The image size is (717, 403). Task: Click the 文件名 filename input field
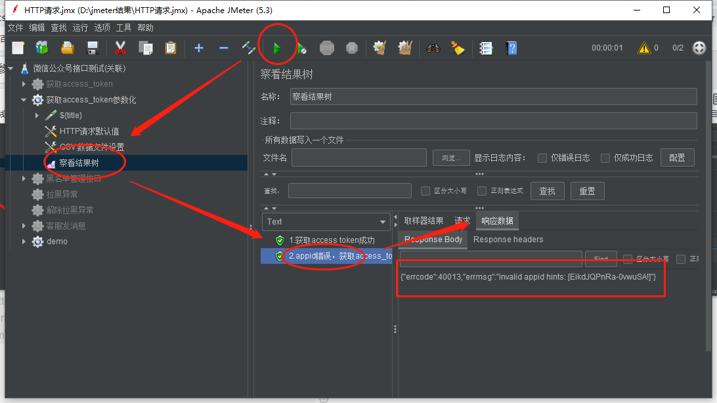[x=359, y=158]
